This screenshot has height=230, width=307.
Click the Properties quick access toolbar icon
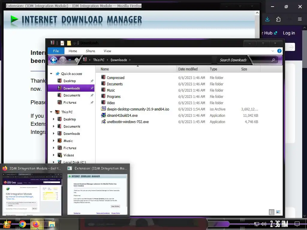tap(62, 43)
